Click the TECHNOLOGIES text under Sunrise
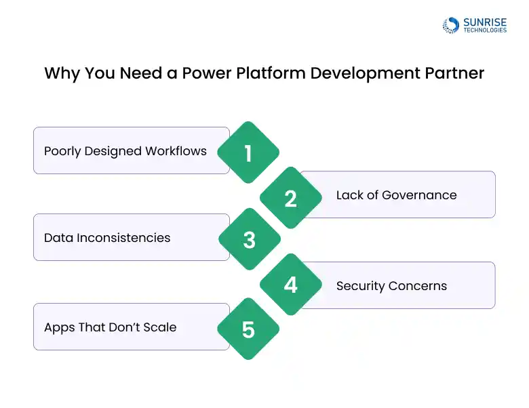 coord(485,30)
